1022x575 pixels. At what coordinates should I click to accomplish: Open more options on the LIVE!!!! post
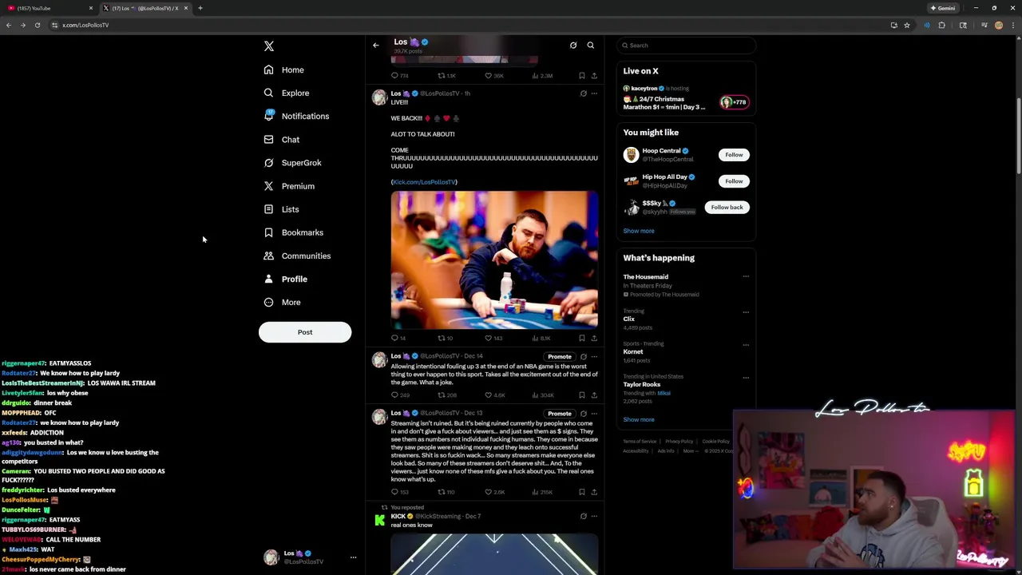[x=594, y=93]
